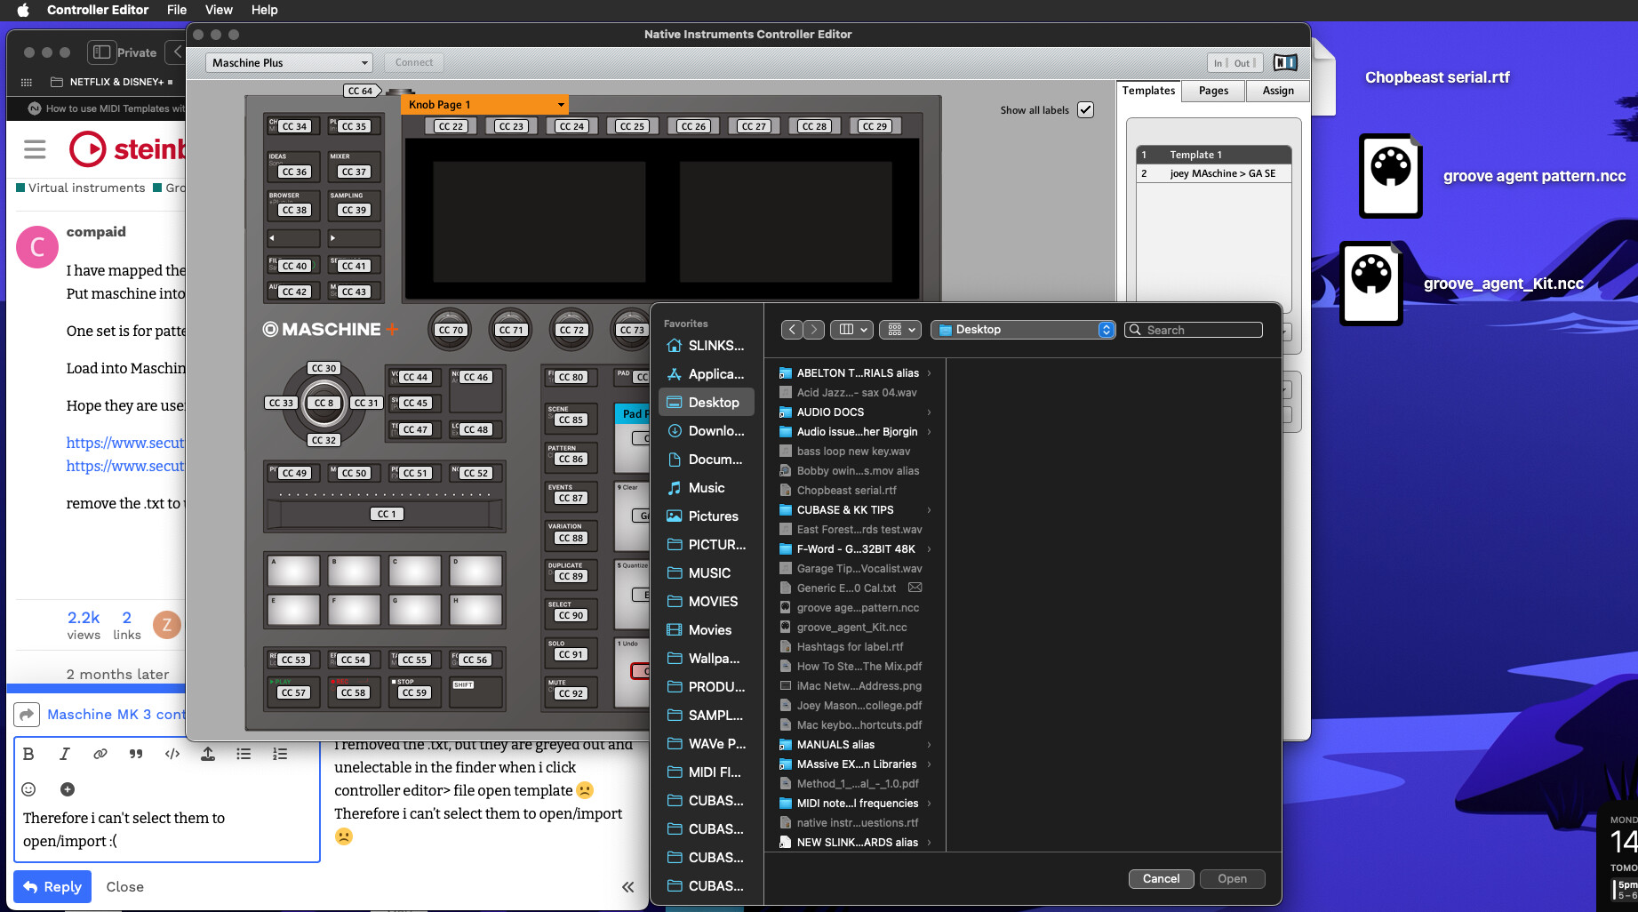The width and height of the screenshot is (1638, 912).
Task: Select the joey MAschine > GA SE template
Action: pyautogui.click(x=1213, y=173)
